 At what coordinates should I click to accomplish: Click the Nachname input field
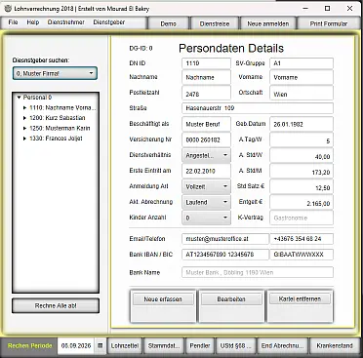click(206, 77)
